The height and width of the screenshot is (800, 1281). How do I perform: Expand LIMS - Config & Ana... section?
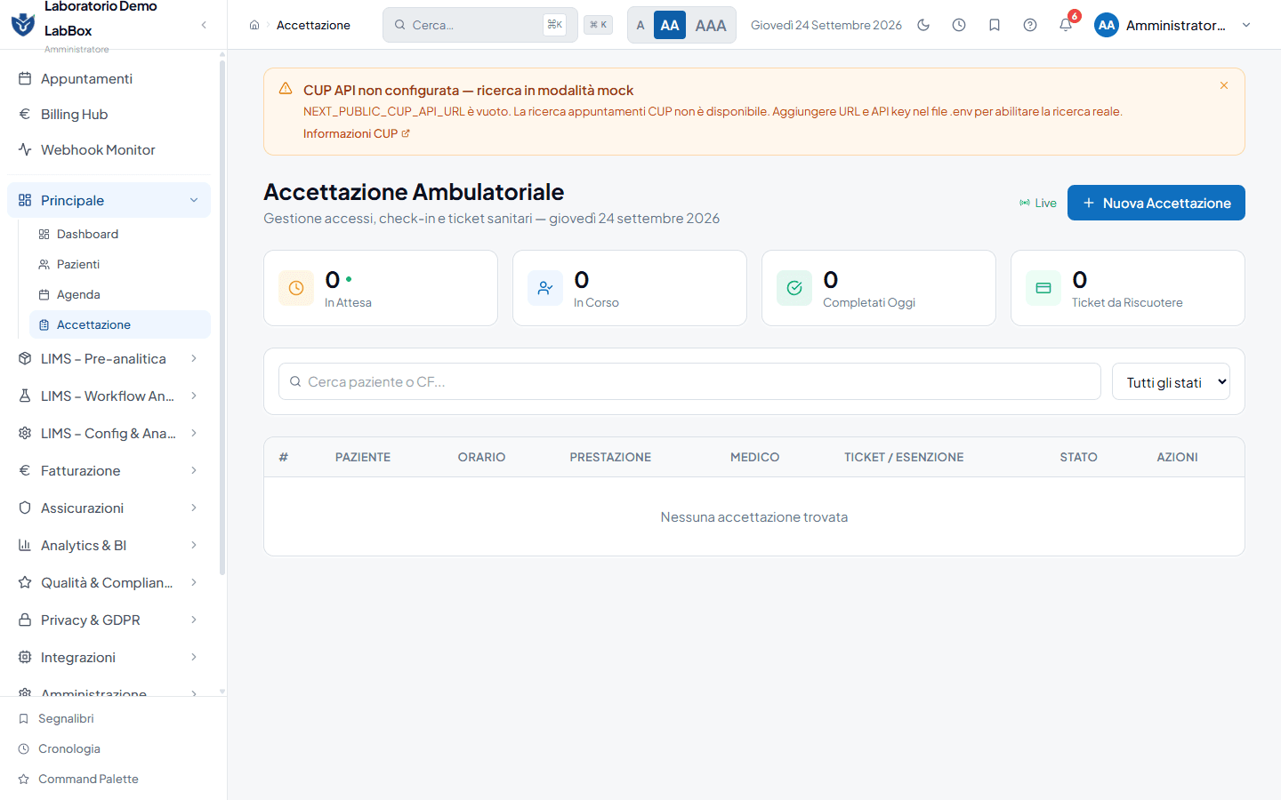(x=109, y=433)
